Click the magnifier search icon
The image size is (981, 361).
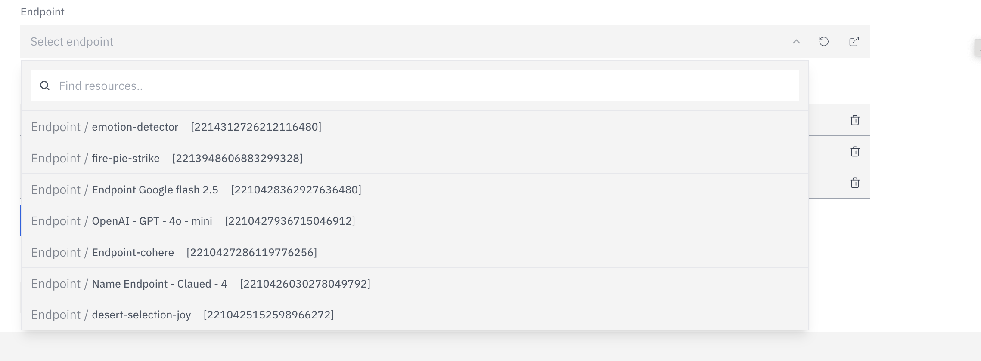[45, 86]
